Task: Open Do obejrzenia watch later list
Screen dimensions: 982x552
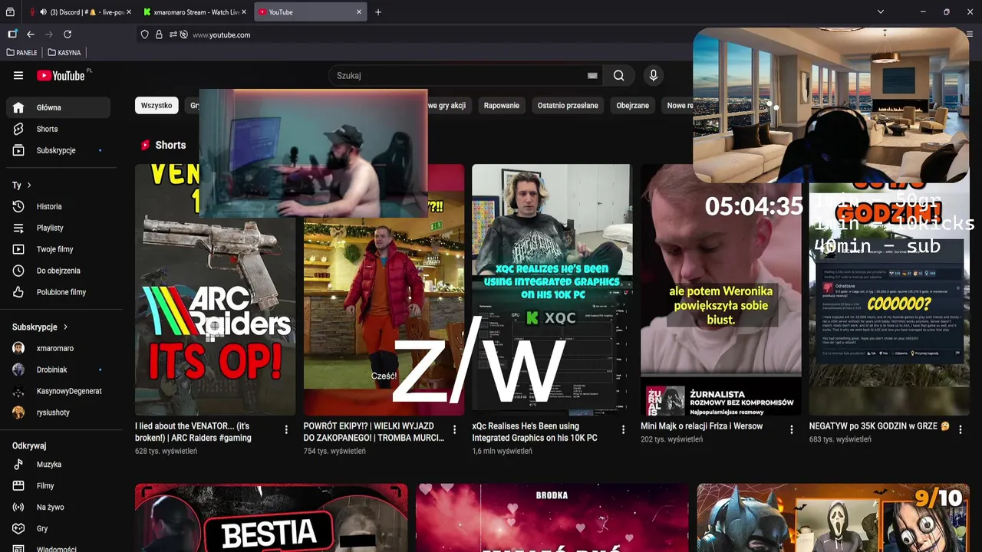Action: (58, 271)
